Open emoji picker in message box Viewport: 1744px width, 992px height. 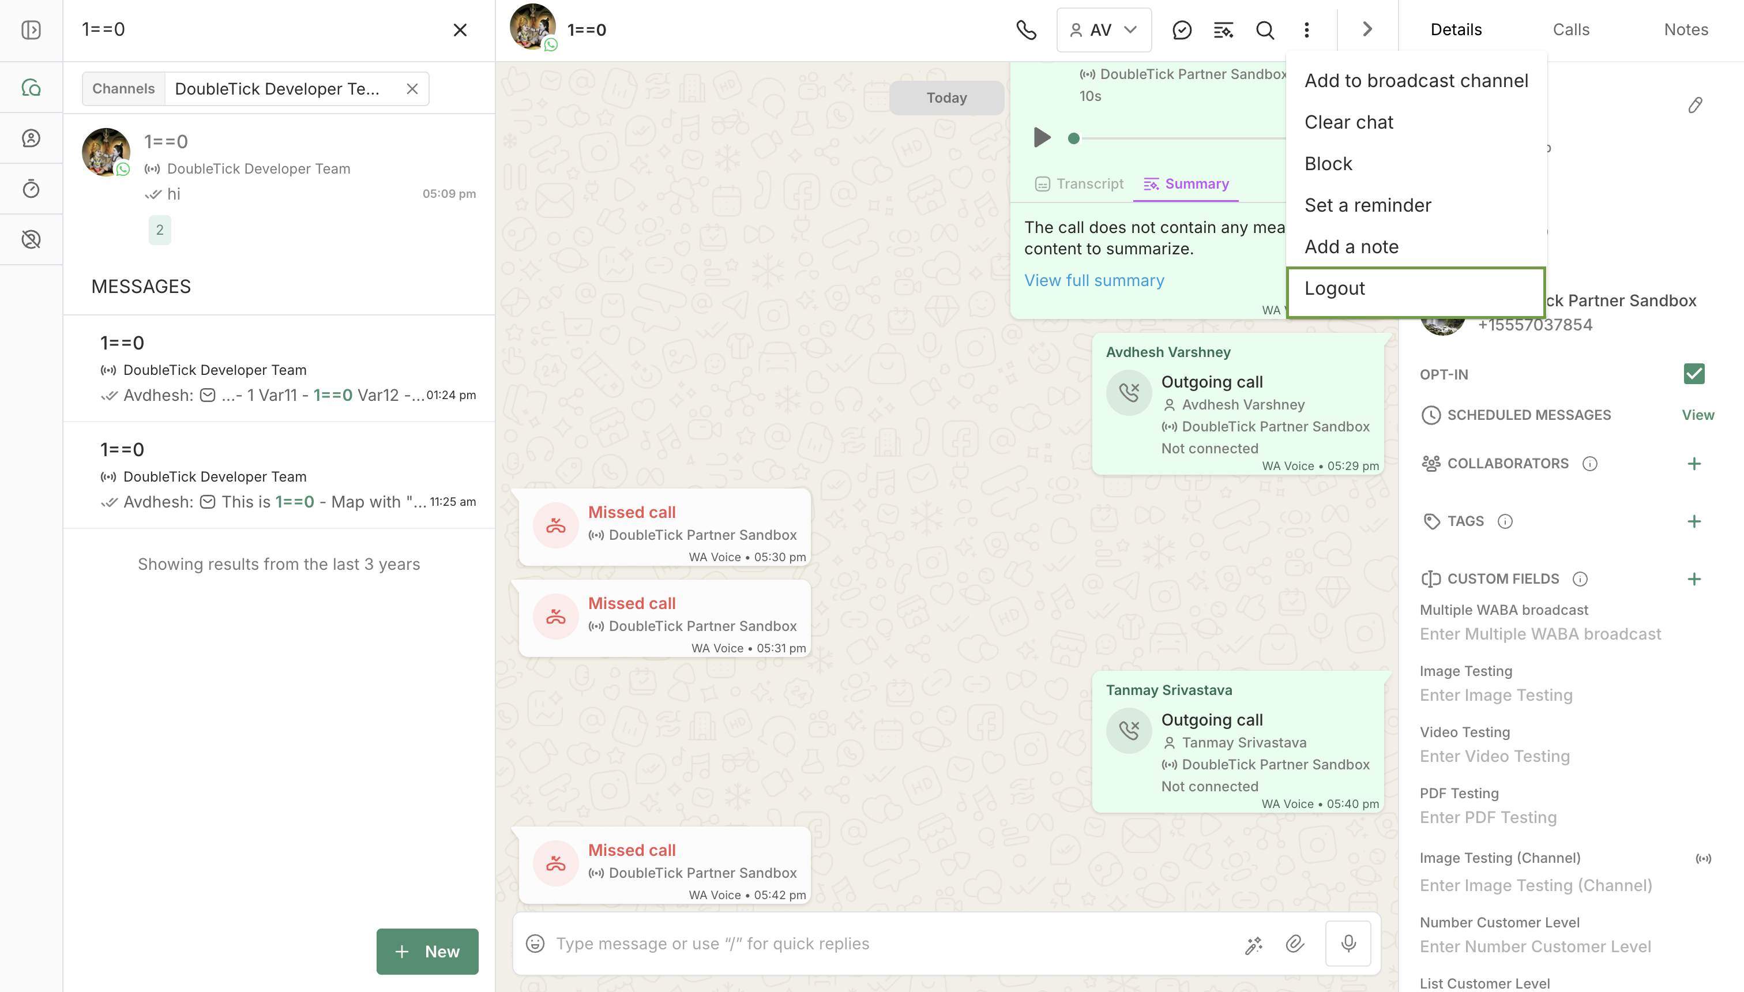(535, 944)
